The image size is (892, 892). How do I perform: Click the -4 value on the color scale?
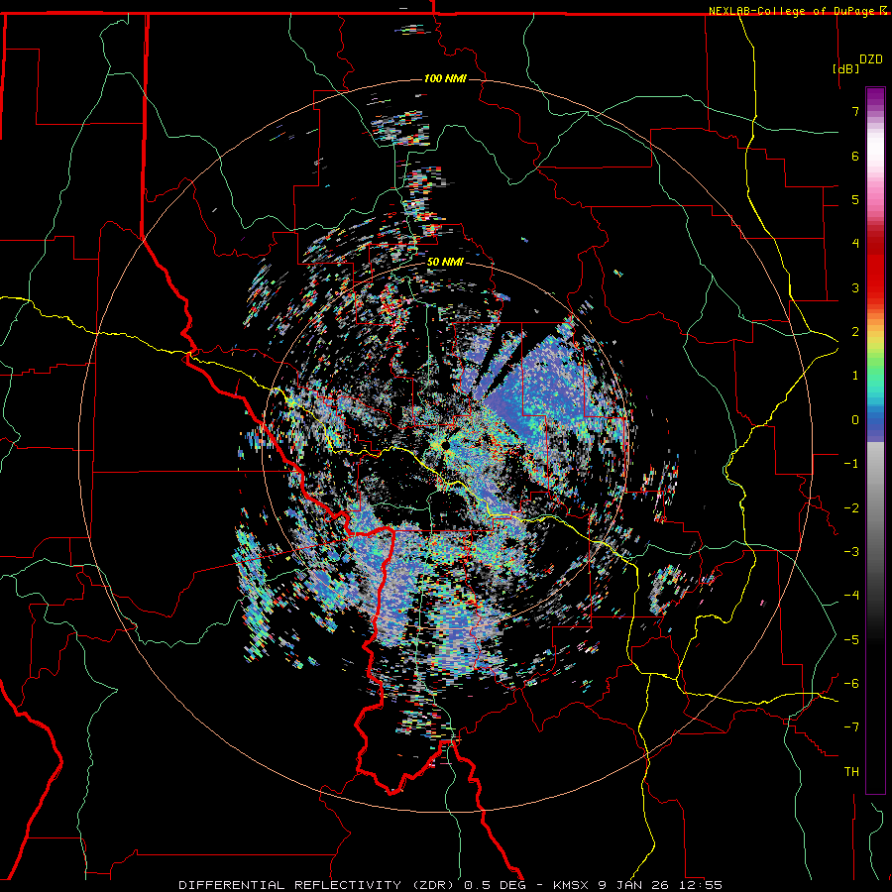[851, 596]
